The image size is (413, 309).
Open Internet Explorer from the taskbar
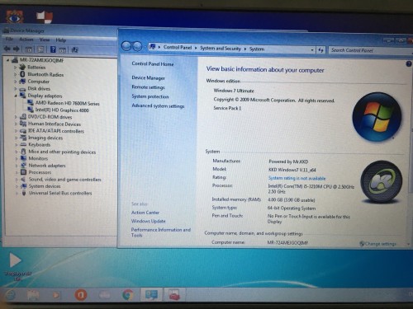pyautogui.click(x=11, y=295)
